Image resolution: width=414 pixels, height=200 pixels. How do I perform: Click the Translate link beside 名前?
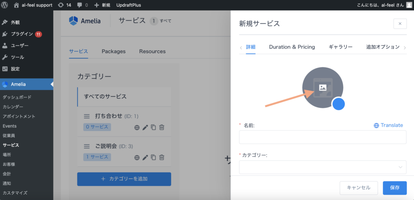(388, 125)
